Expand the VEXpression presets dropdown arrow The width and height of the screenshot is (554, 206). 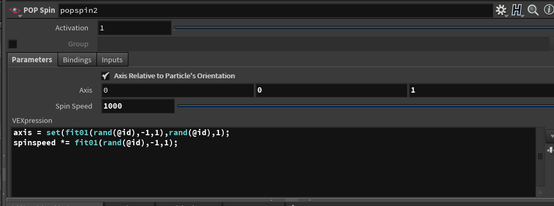[x=550, y=136]
